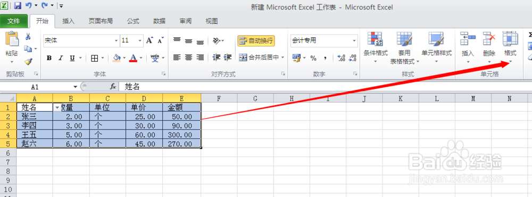The image size is (532, 197).
Task: Apply the fill color bucket
Action: click(x=117, y=58)
